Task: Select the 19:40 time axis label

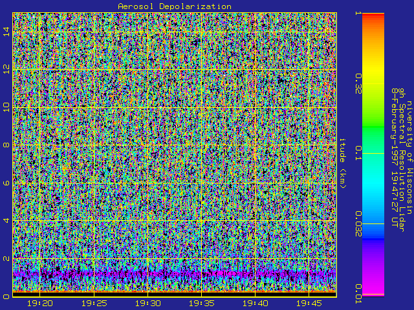Action: (255, 304)
